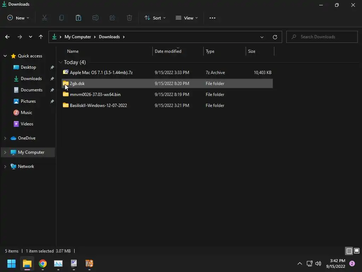The image size is (362, 272).
Task: Launch Google Chrome from taskbar
Action: coord(43,263)
